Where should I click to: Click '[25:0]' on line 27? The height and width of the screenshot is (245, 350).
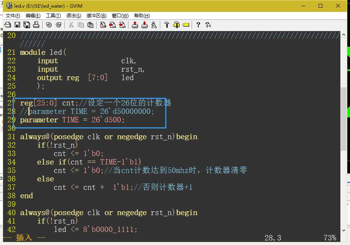[45, 103]
